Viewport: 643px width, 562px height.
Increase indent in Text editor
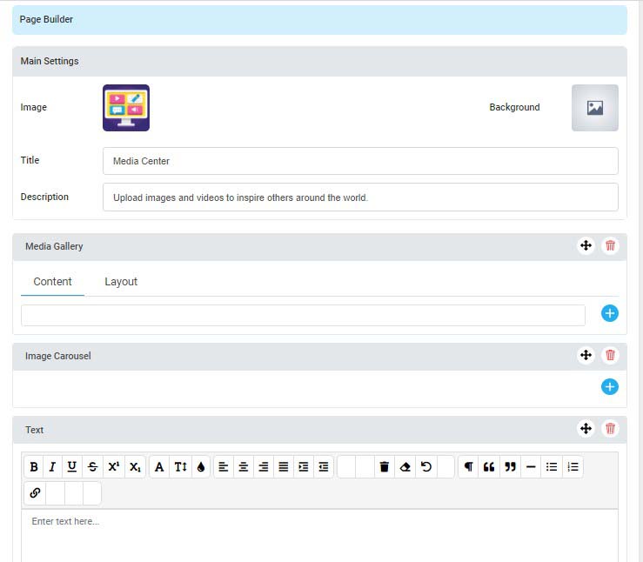[304, 466]
